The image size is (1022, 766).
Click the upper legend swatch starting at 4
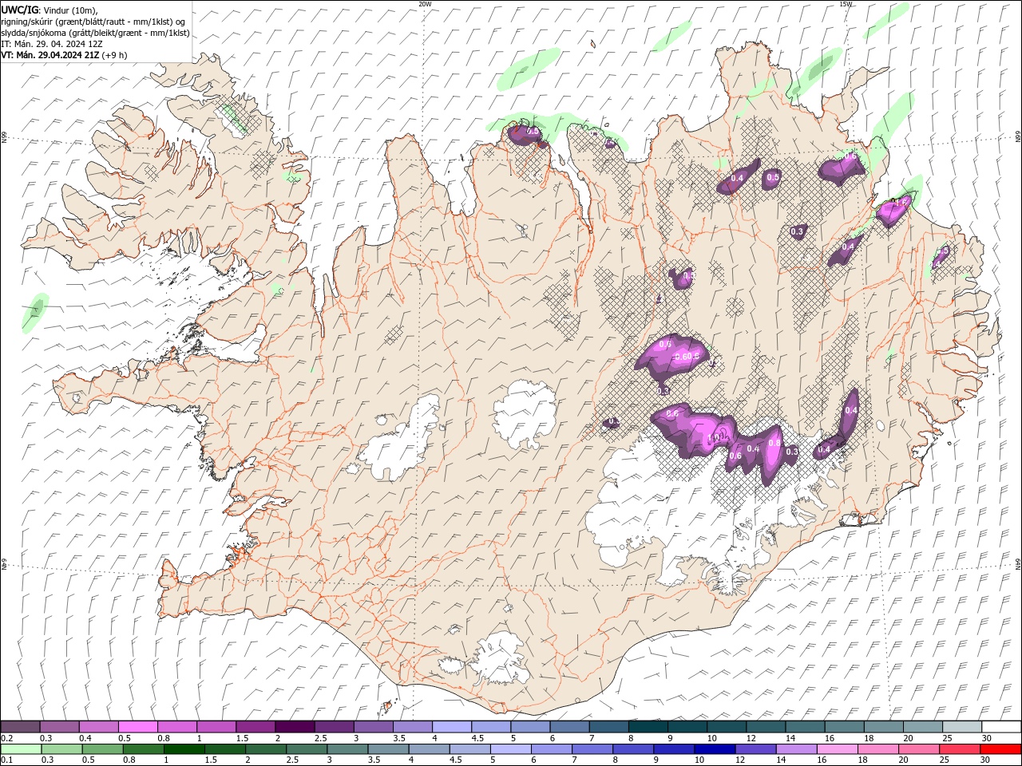pyautogui.click(x=452, y=726)
